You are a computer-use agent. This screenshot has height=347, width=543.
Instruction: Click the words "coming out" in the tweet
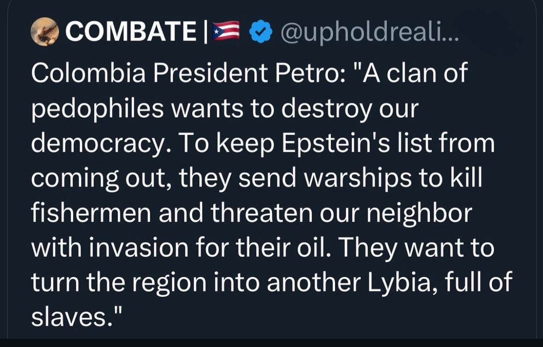[x=100, y=177]
